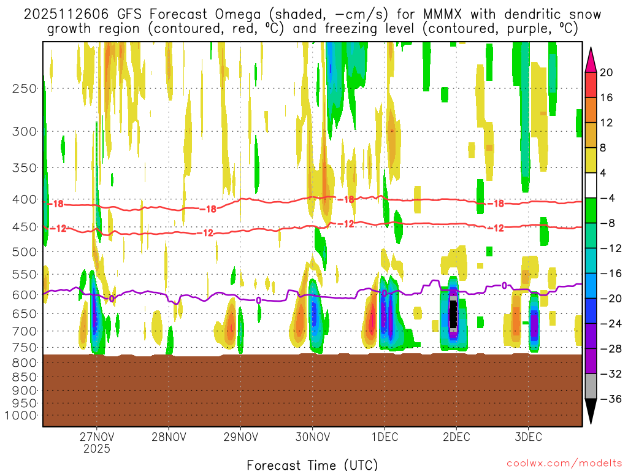Select the 3DEC time axis label
The height and width of the screenshot is (471, 628).
click(528, 437)
